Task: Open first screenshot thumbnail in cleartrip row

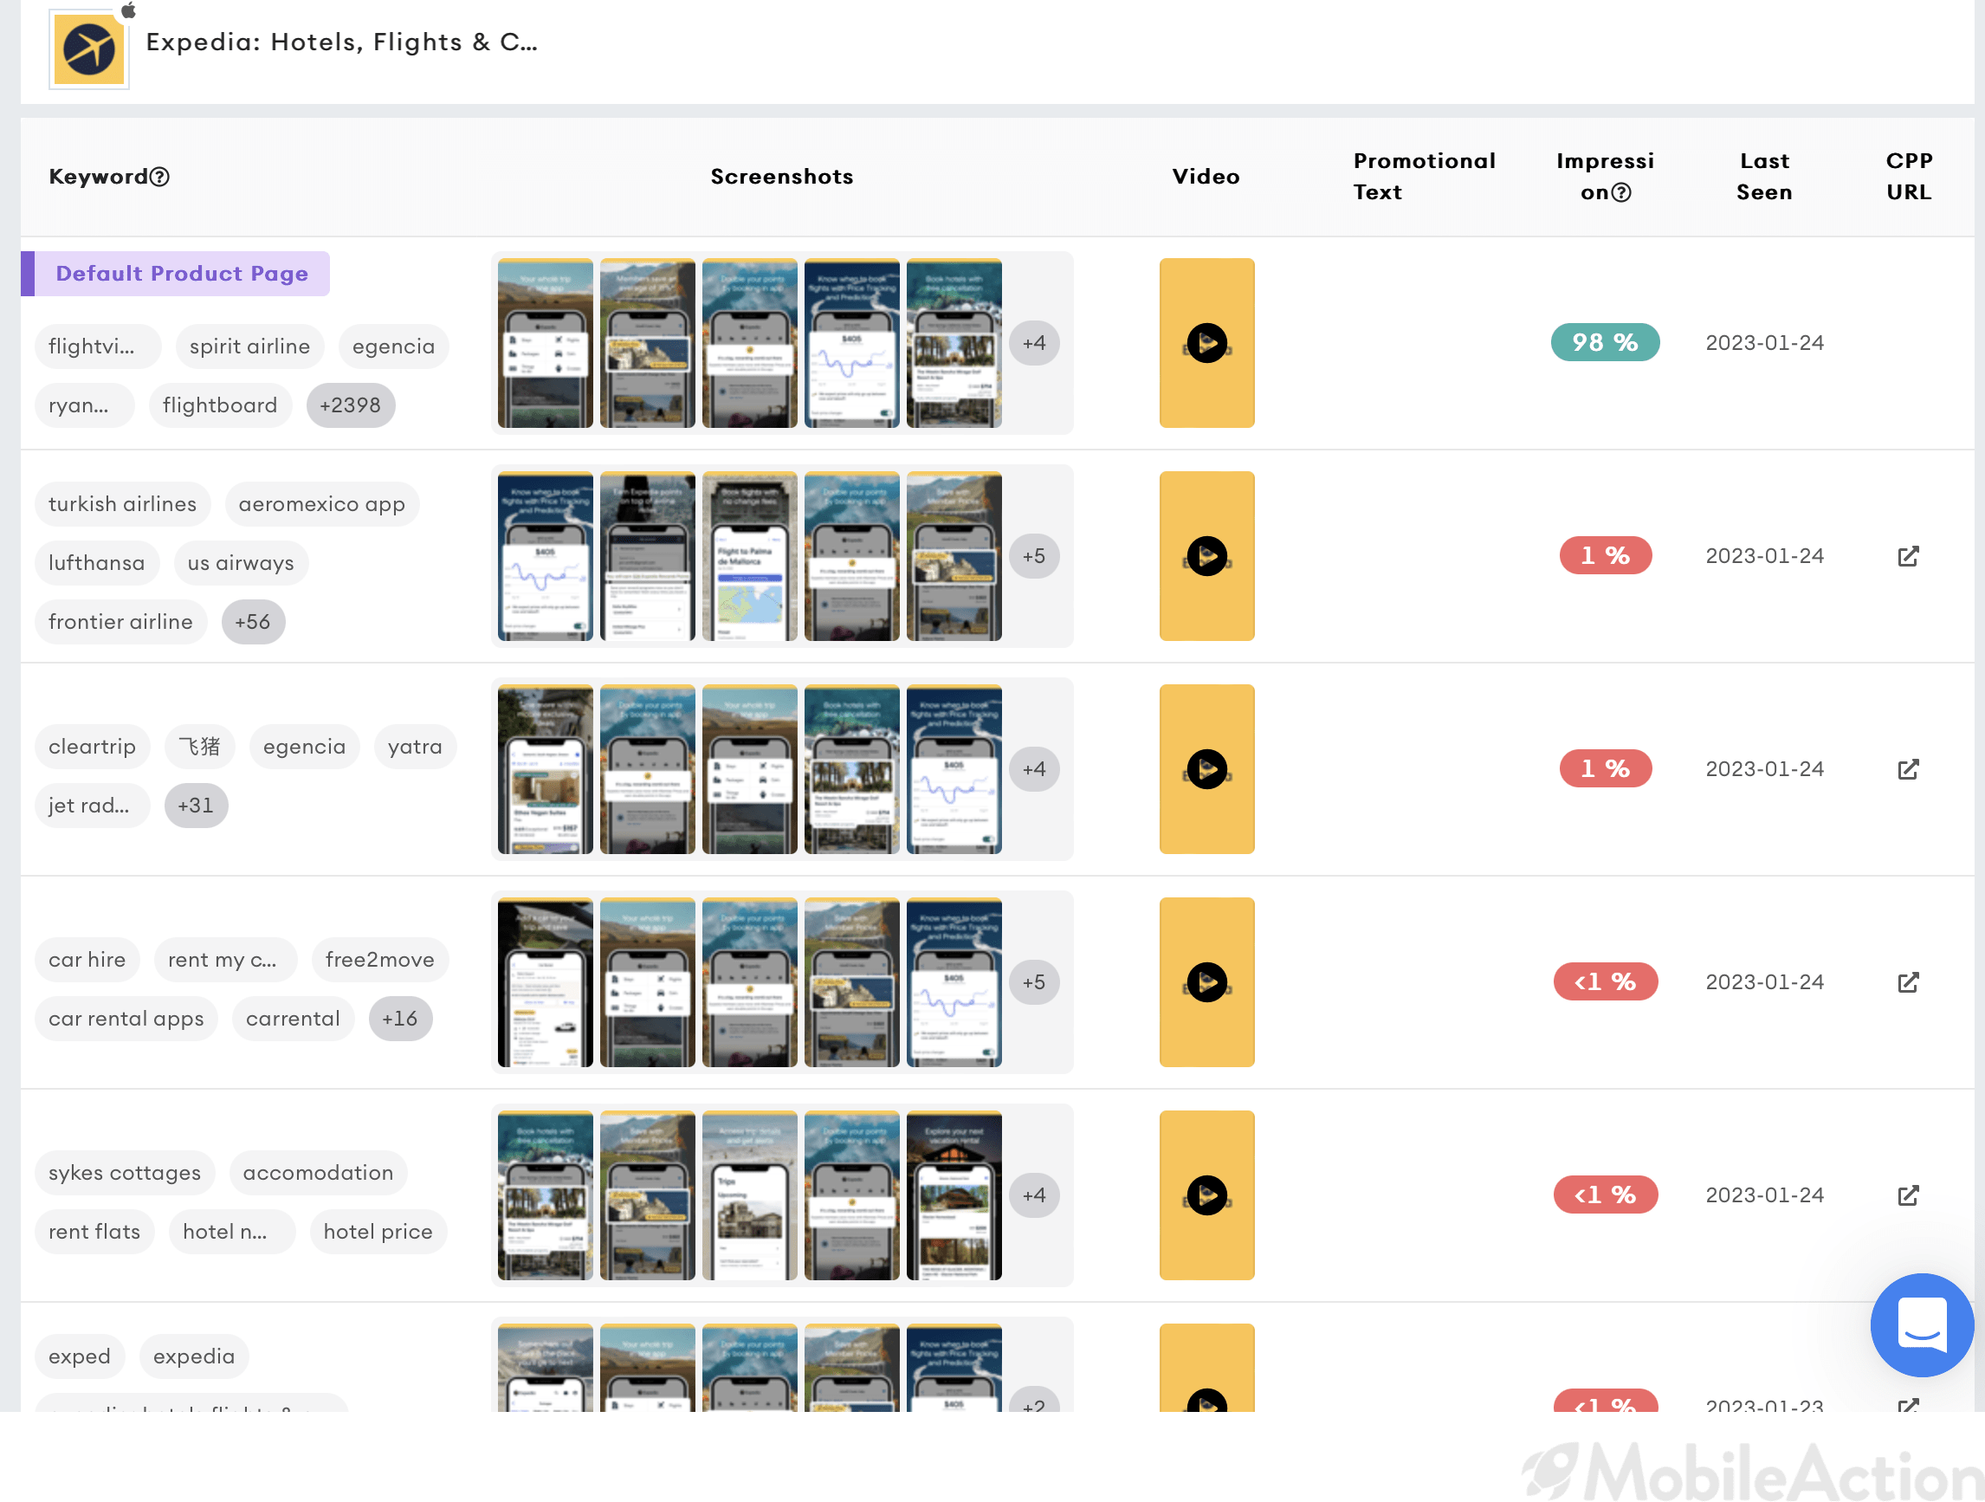Action: pos(545,769)
